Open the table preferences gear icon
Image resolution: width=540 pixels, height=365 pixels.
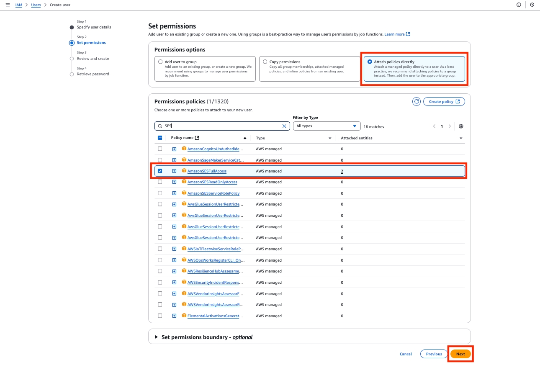tap(461, 126)
